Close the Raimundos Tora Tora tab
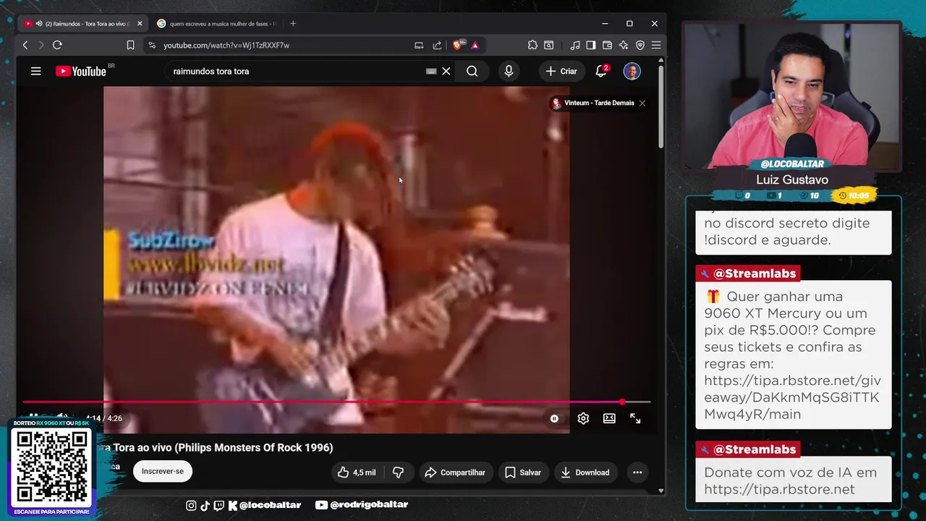 pyautogui.click(x=140, y=24)
